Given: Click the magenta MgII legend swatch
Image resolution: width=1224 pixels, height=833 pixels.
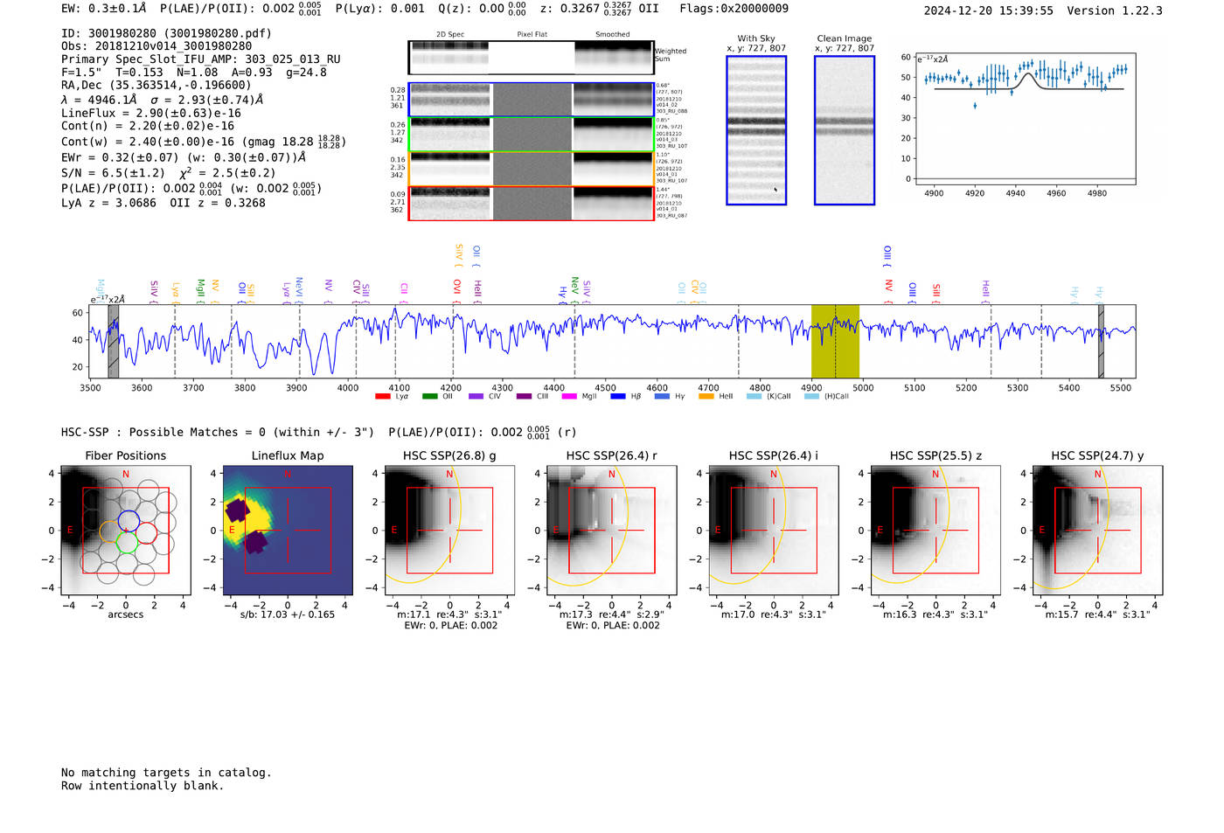Looking at the screenshot, I should [x=569, y=397].
